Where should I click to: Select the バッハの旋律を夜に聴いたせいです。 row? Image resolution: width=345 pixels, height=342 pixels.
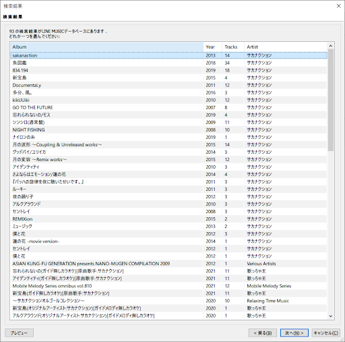[x=168, y=181]
